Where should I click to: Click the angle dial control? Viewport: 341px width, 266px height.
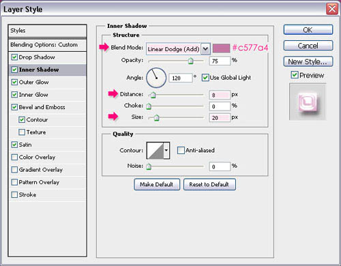click(x=156, y=78)
